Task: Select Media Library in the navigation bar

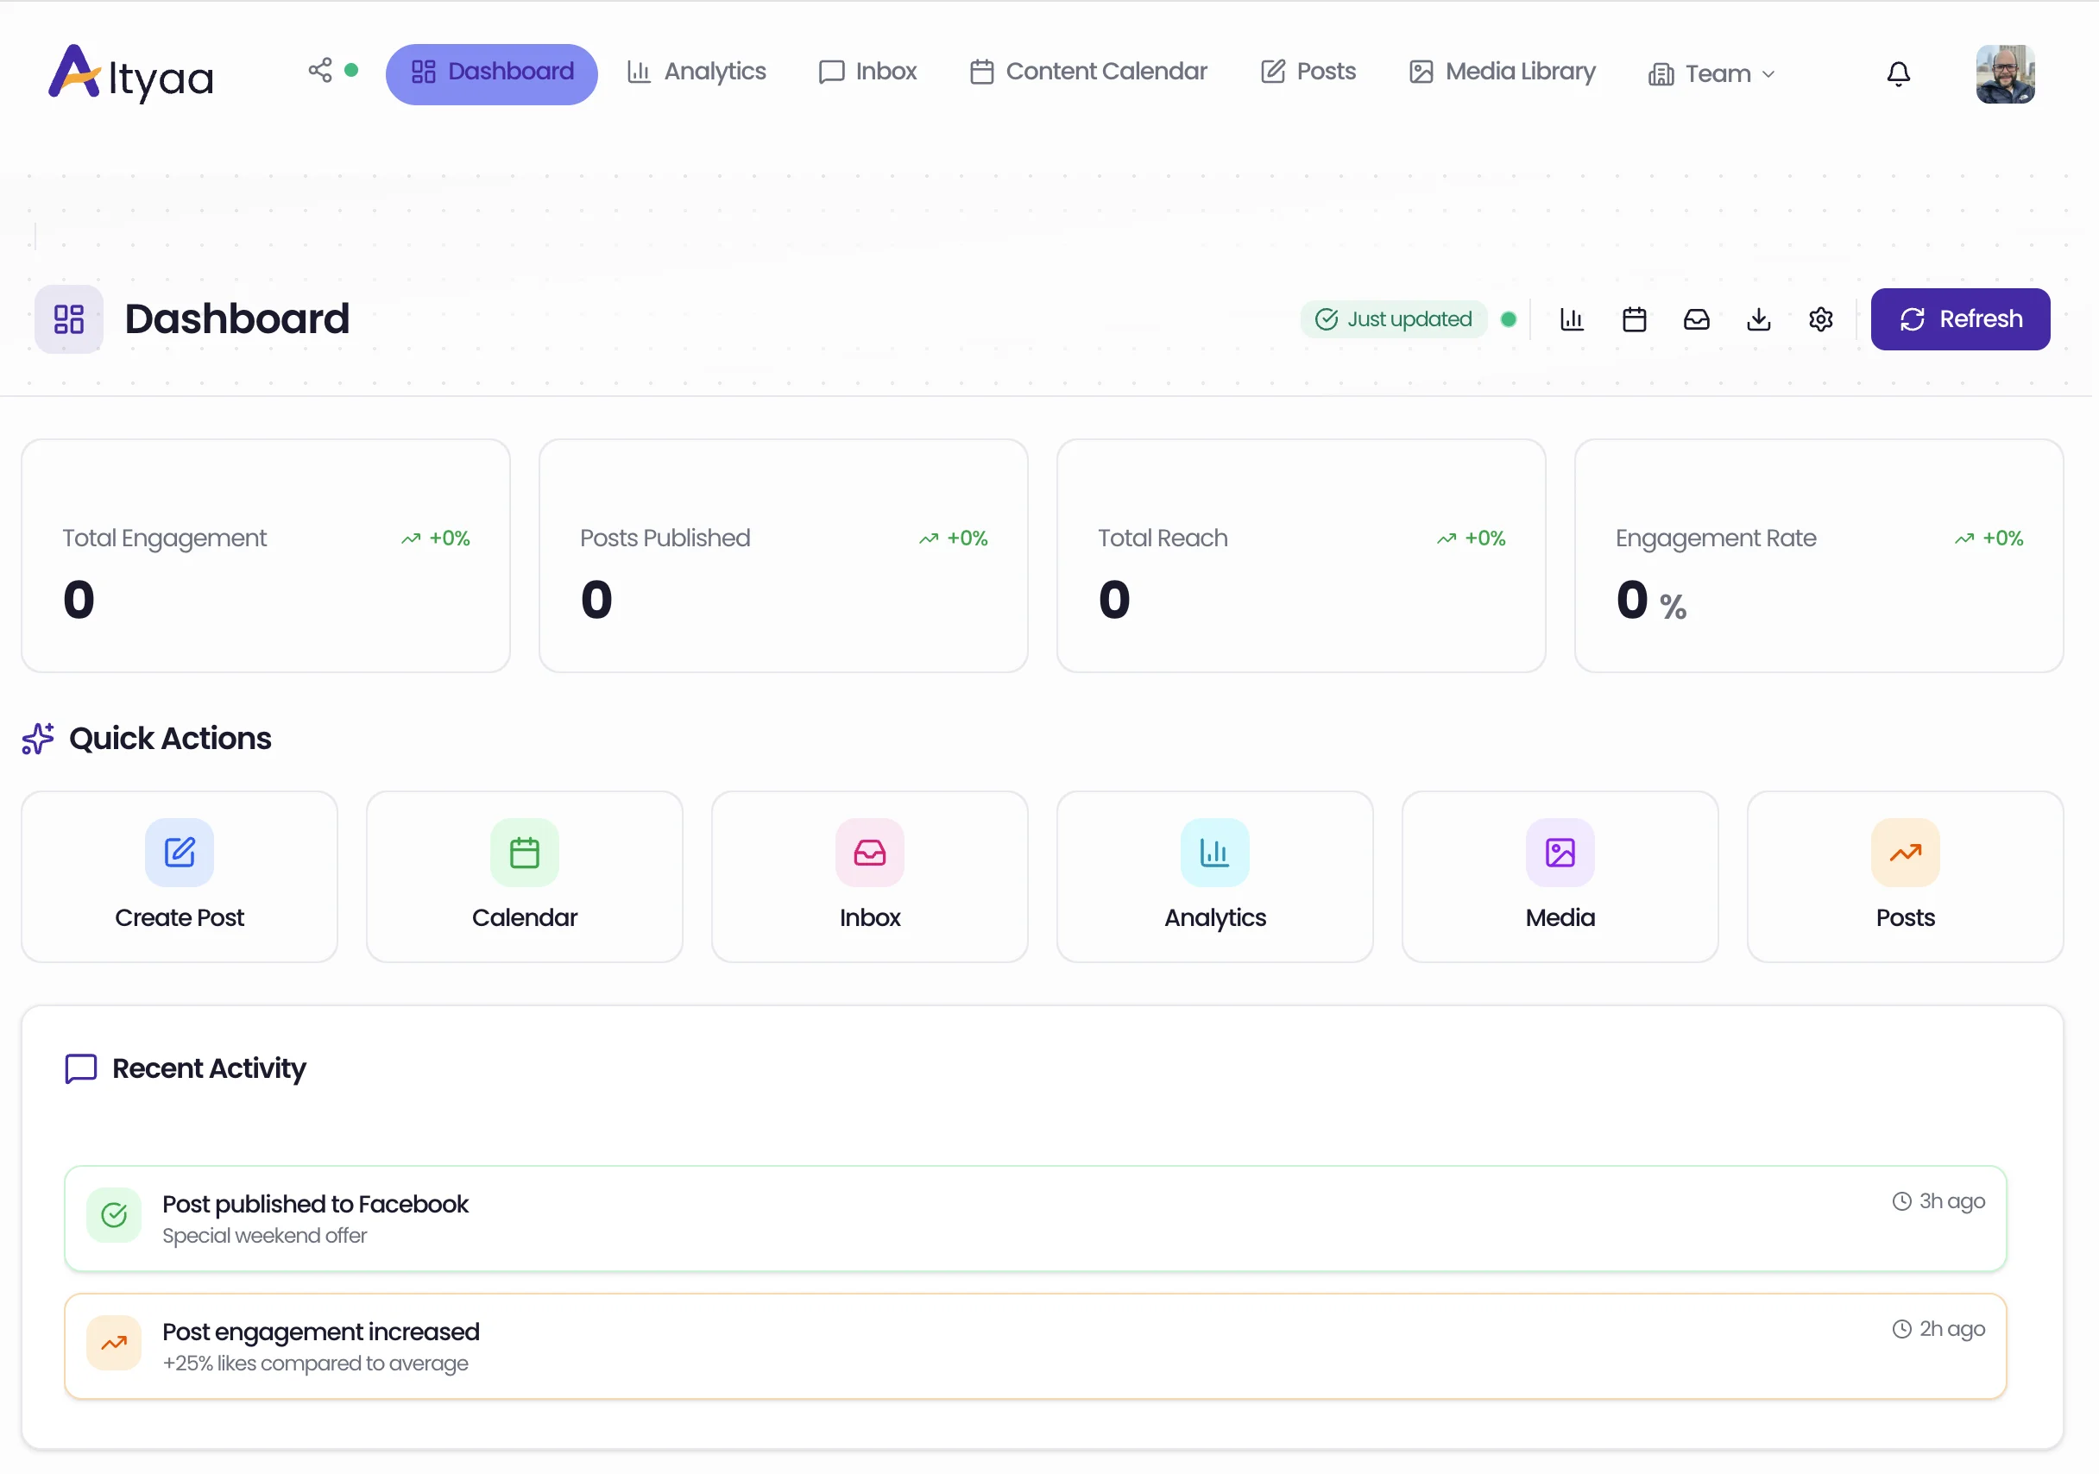Action: click(1501, 72)
